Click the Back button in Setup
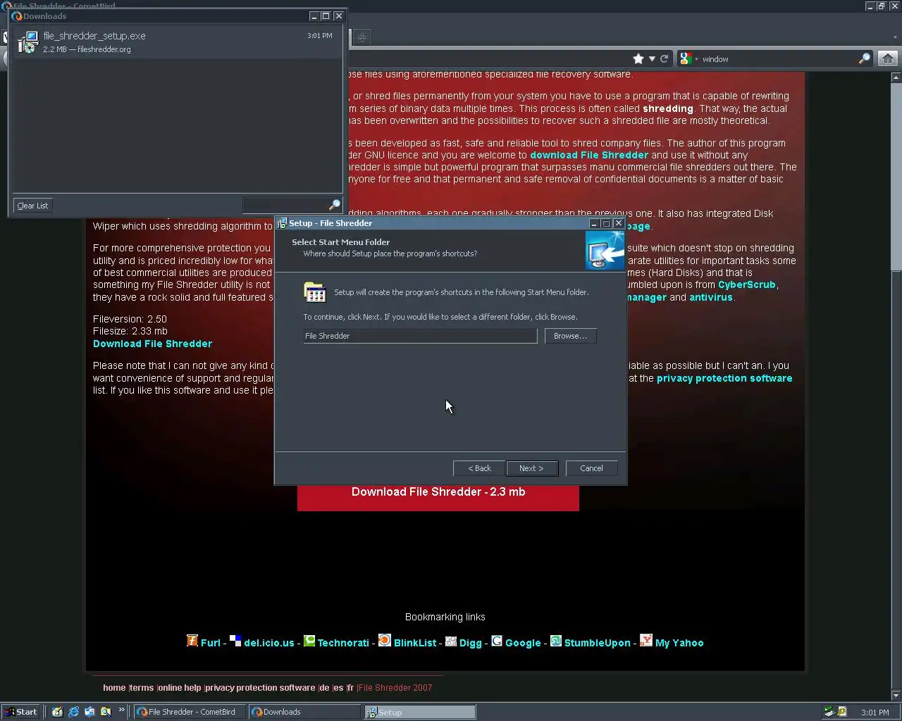The image size is (902, 721). pyautogui.click(x=479, y=468)
